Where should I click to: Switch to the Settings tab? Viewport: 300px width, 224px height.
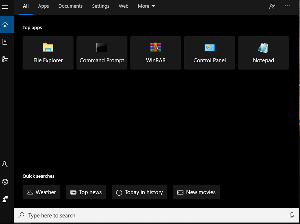tap(100, 6)
